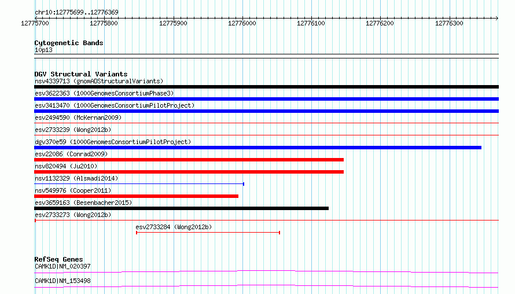Viewport: 515px width, 294px height.
Task: Click the esv3413470 variant label
Action: tap(115, 105)
